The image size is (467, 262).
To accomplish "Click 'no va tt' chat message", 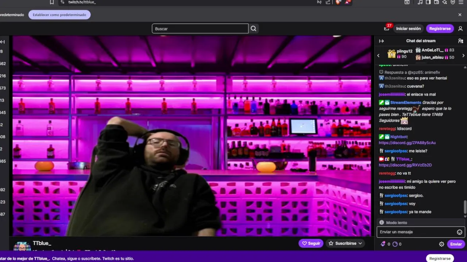I will coord(404,174).
